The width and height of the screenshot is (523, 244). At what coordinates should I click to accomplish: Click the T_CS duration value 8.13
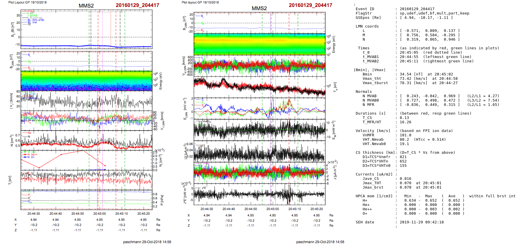404,118
